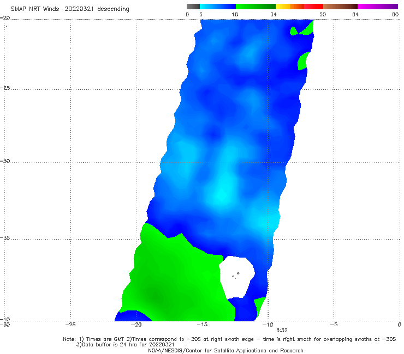Pick the gray segment of the color bar

point(193,7)
